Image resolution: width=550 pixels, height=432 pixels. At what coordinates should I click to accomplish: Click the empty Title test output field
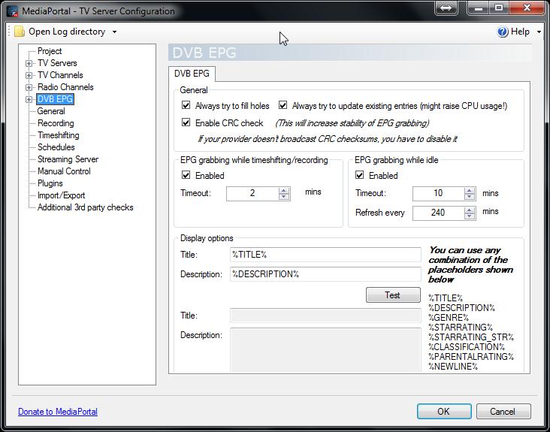[325, 316]
